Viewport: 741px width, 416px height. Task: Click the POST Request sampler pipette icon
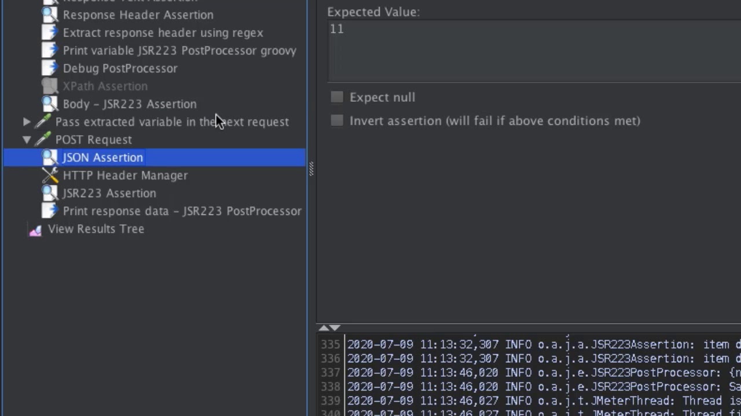[x=43, y=140]
